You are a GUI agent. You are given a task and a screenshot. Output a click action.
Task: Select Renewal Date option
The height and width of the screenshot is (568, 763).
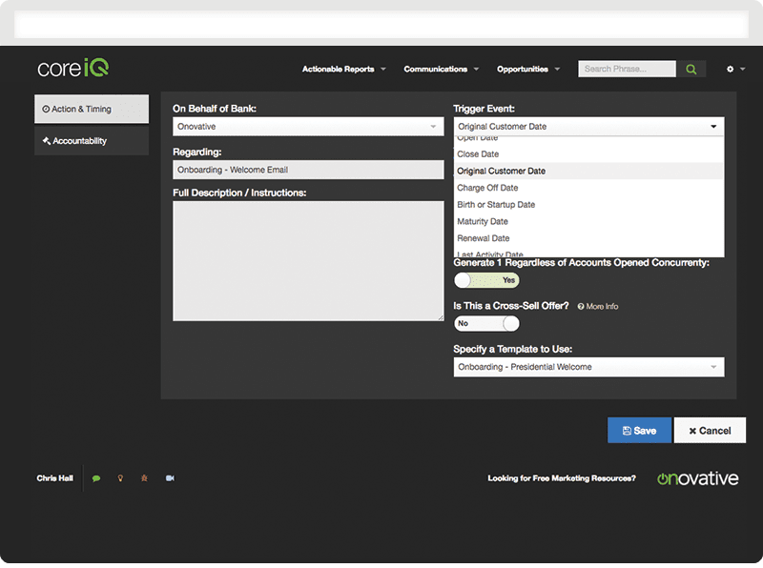(x=588, y=238)
